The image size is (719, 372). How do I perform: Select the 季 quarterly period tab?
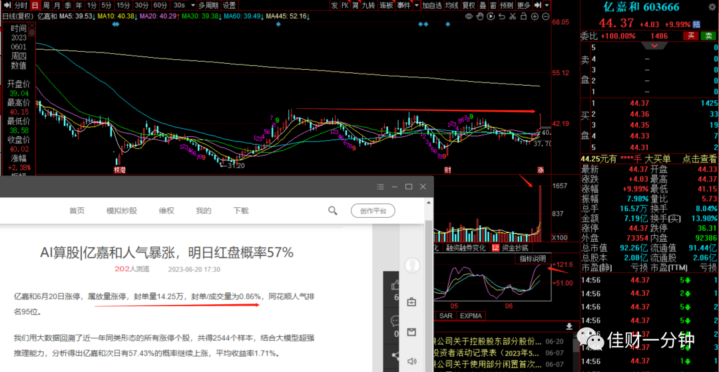[68, 5]
